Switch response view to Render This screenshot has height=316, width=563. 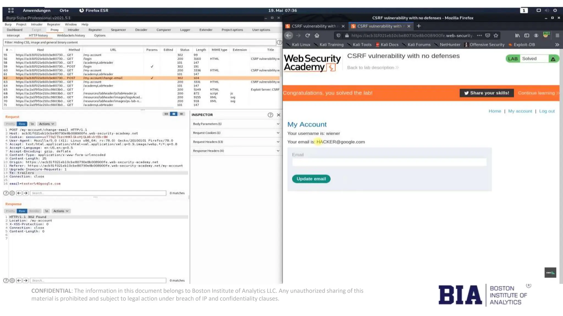(x=34, y=211)
